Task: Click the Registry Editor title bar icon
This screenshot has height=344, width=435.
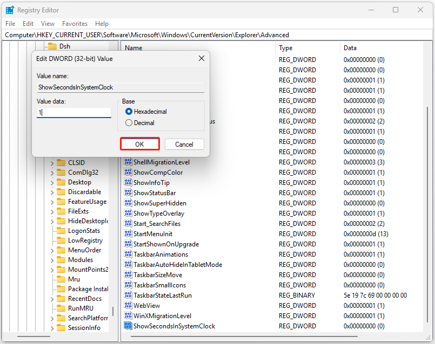Action: (x=10, y=10)
